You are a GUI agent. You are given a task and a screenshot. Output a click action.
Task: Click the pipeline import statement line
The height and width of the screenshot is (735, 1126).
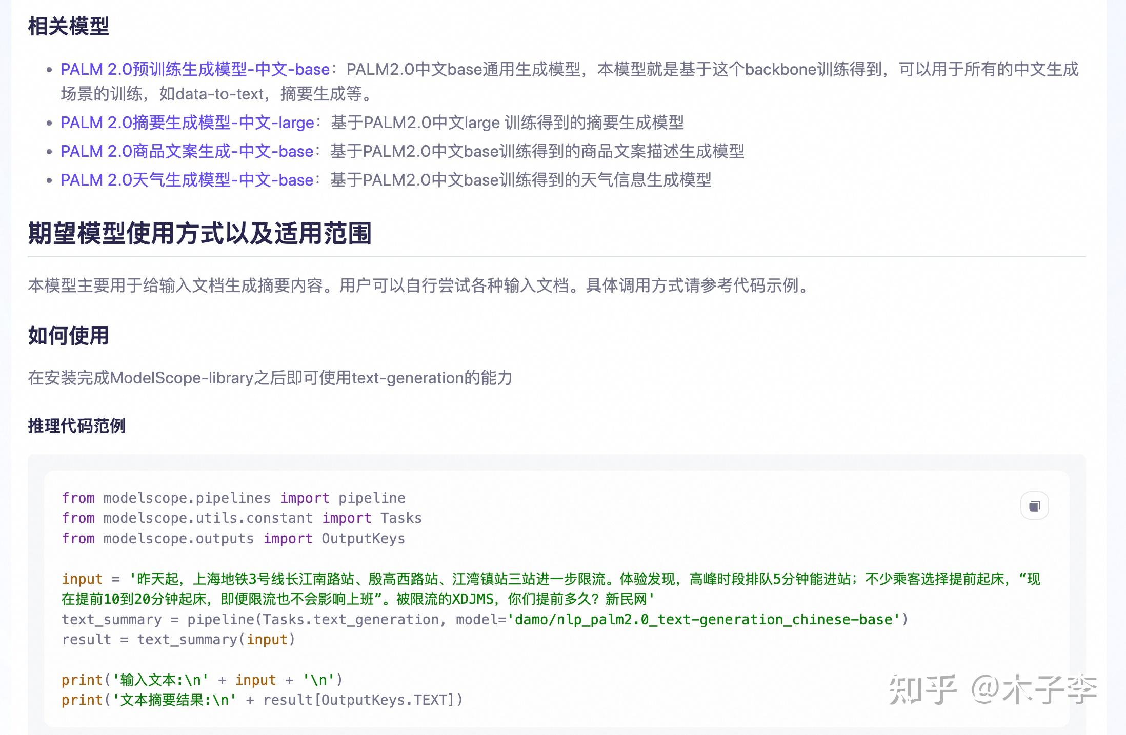pyautogui.click(x=232, y=498)
